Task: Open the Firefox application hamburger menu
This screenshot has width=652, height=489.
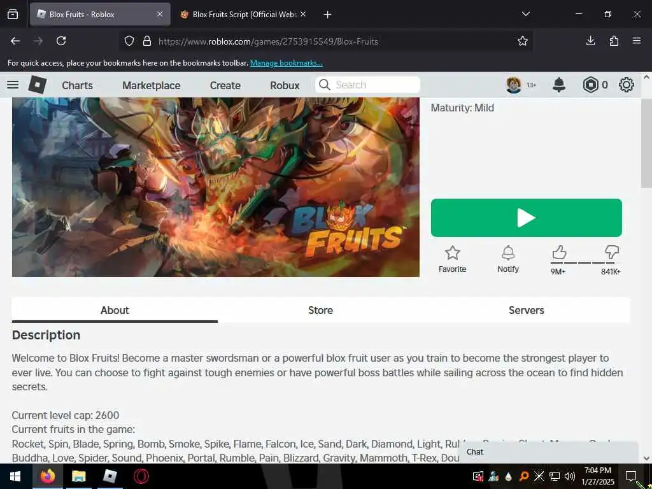Action: point(637,41)
